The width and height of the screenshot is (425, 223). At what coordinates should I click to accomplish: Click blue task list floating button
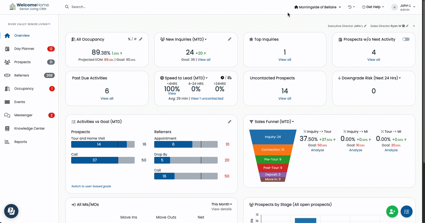407,211
